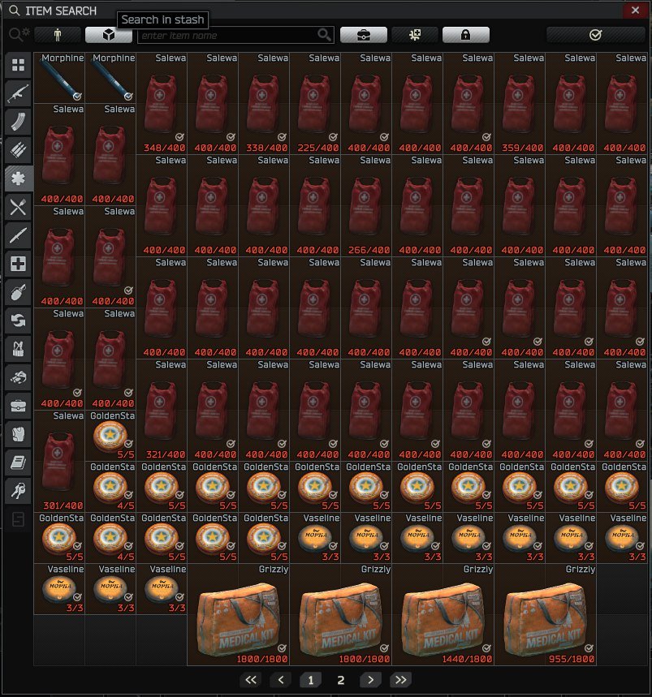
Task: Open the headset and eyewear category icon
Action: click(18, 378)
